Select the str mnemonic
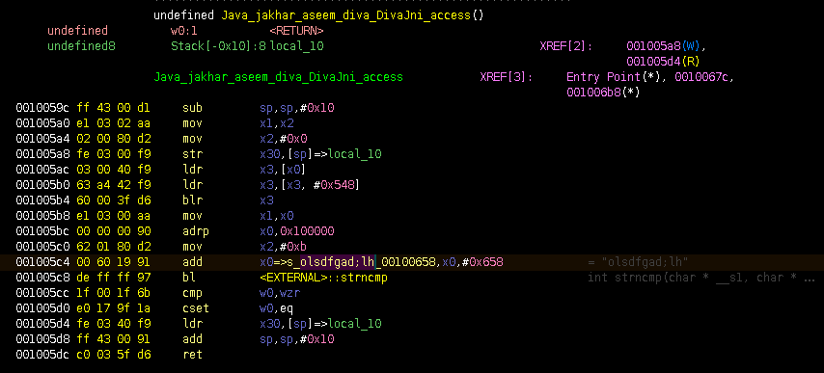The width and height of the screenshot is (824, 373). click(x=192, y=154)
